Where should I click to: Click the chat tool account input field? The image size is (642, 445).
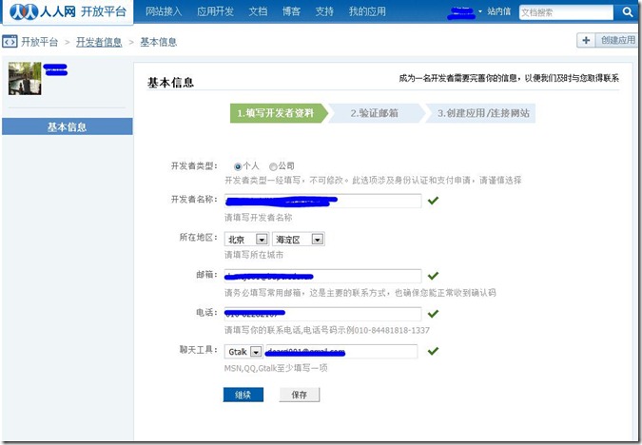point(341,351)
